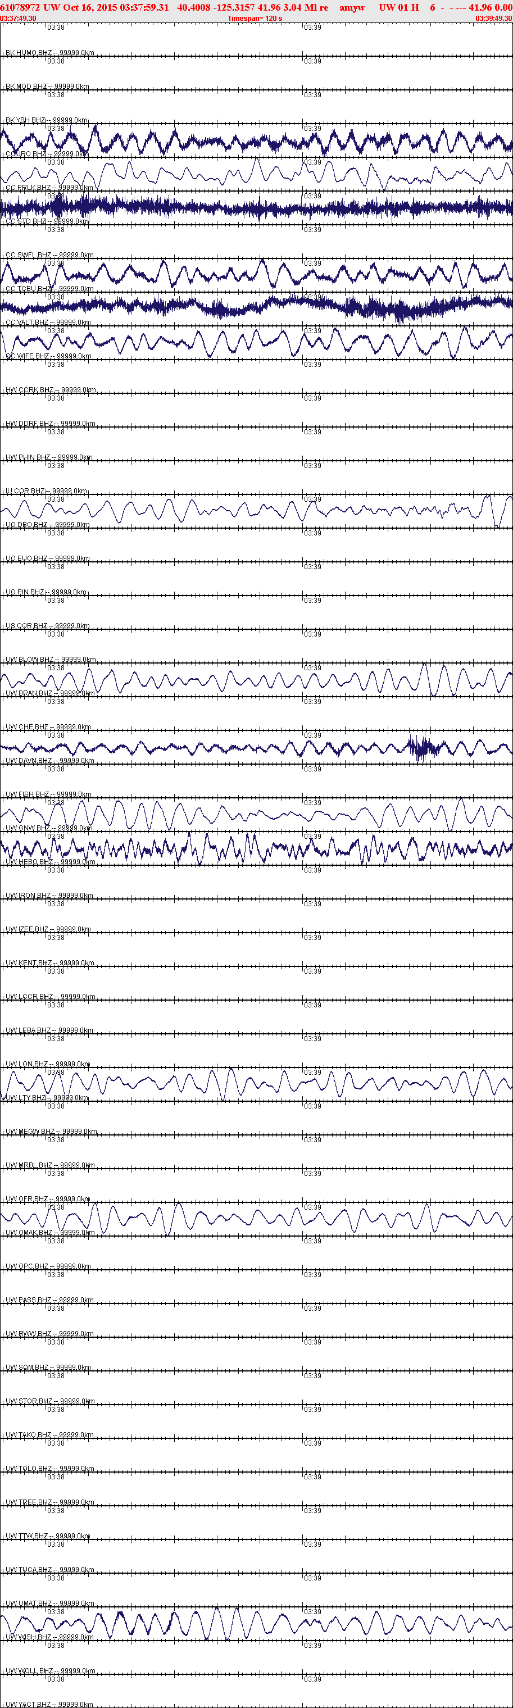513x1708 pixels.
Task: Select the end time 03:39:49.30
Action: [x=494, y=19]
